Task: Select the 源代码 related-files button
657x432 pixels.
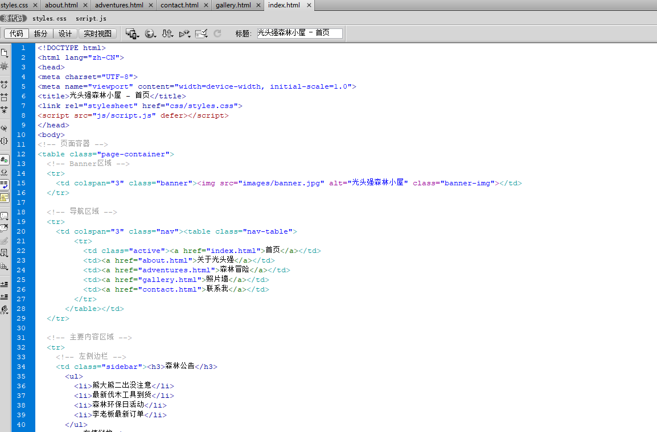Action: point(14,18)
